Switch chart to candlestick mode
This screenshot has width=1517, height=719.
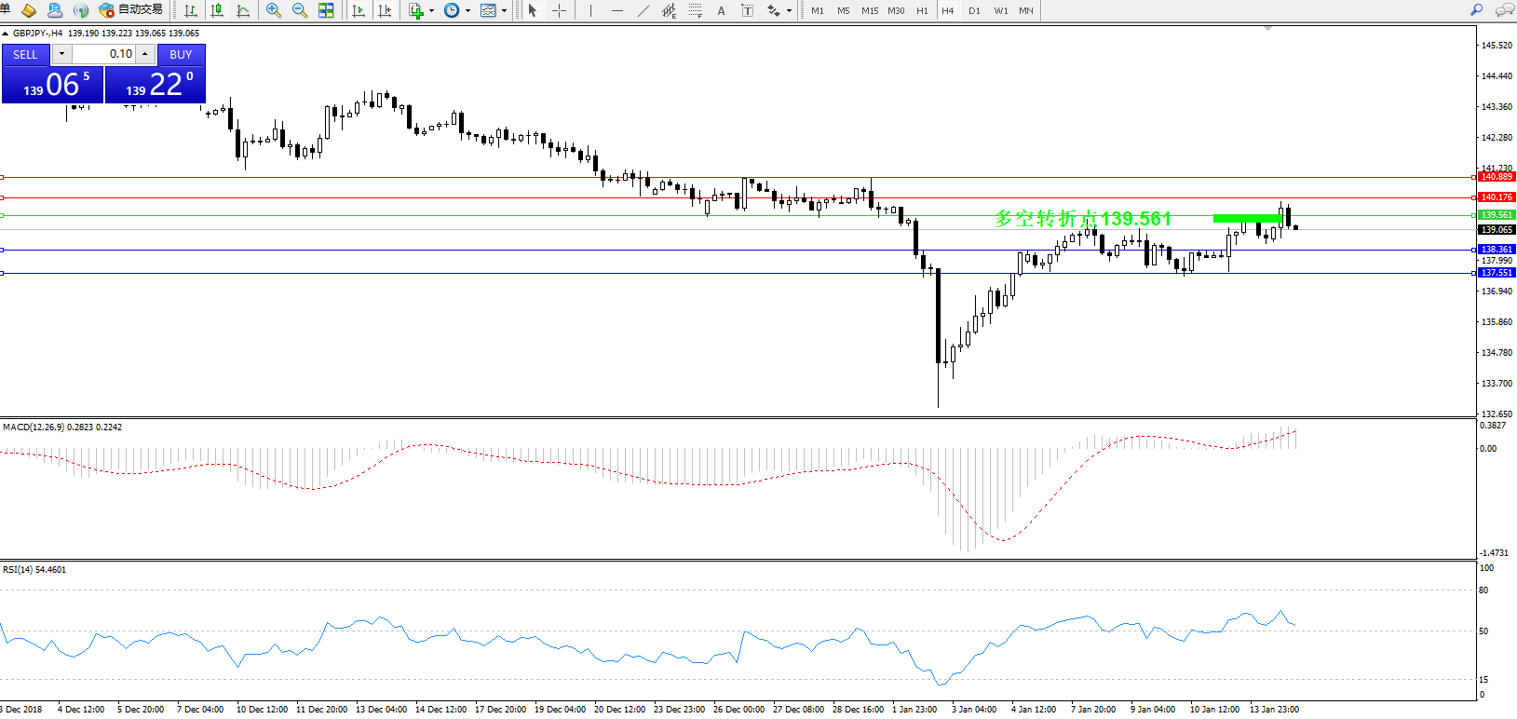click(217, 10)
